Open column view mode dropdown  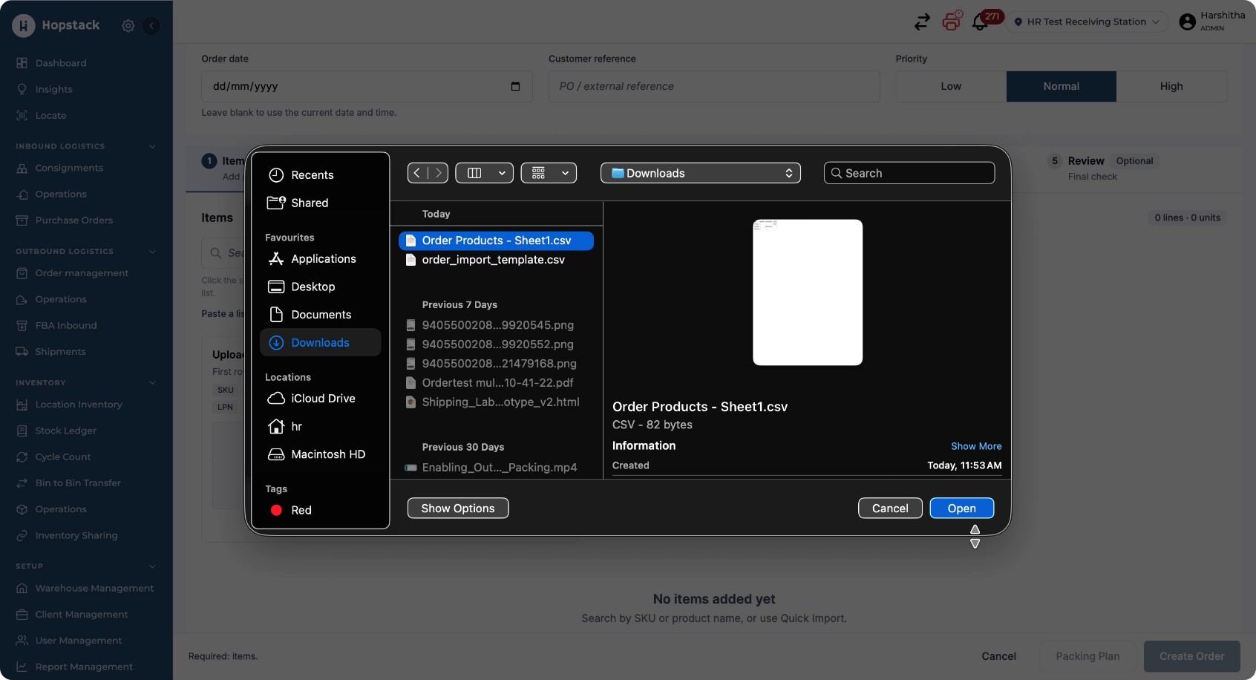484,173
